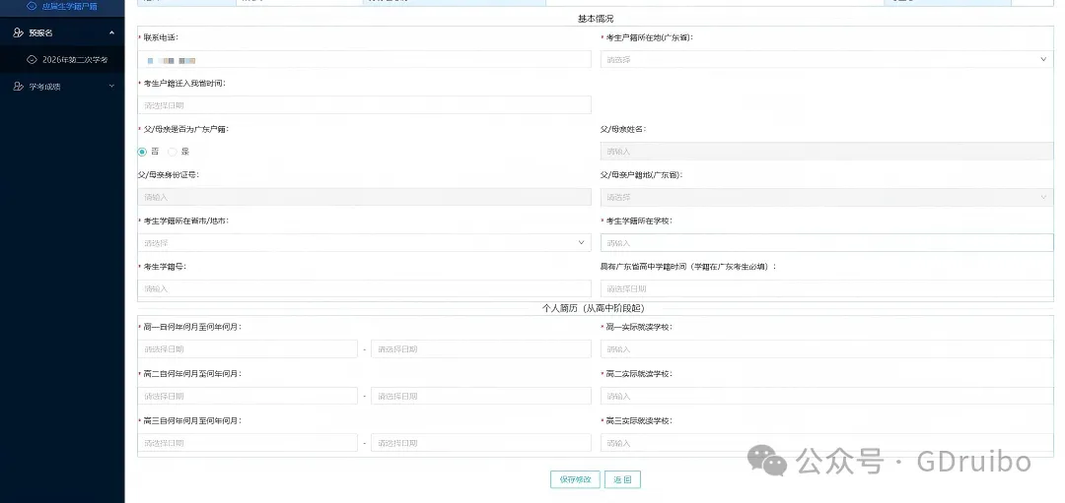Click the 考生学籍号 label text
This screenshot has width=1065, height=503.
click(165, 267)
